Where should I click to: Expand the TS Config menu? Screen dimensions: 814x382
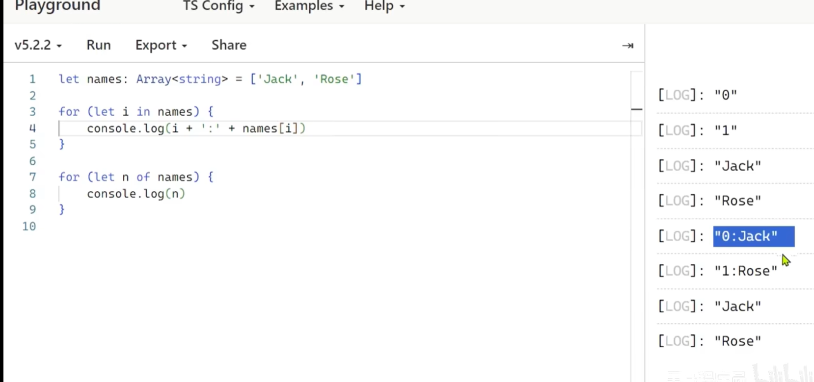point(218,6)
